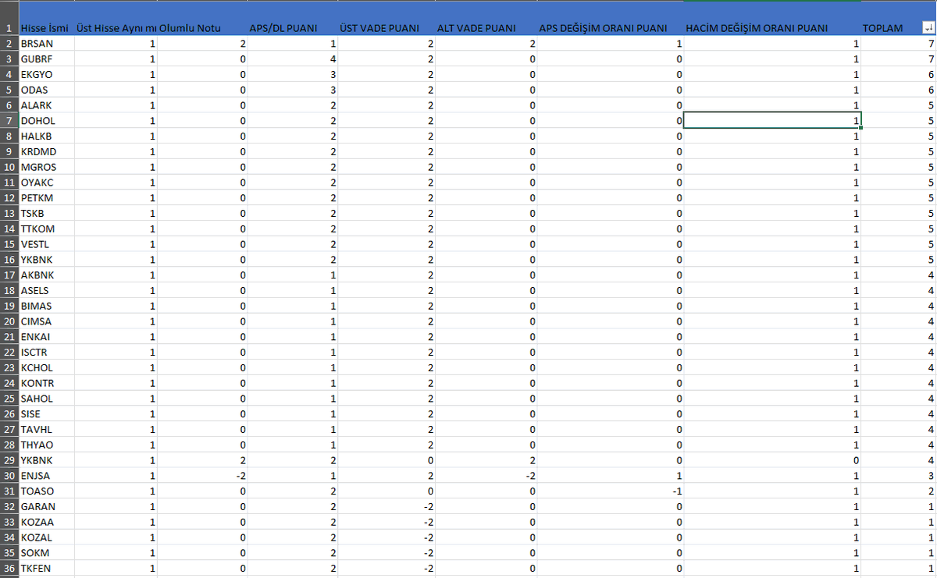
Task: Click the OYAKC stock name cell
Action: click(x=45, y=183)
